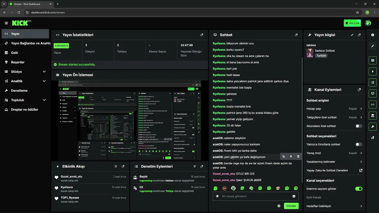The image size is (379, 213).
Task: Filter the Etkinlik Akışı feed
Action: coord(116,167)
